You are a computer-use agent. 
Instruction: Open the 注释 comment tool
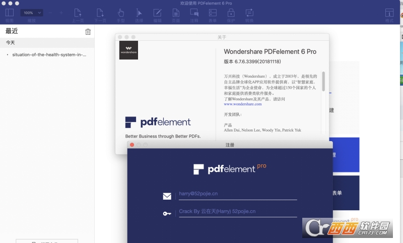[x=194, y=13]
